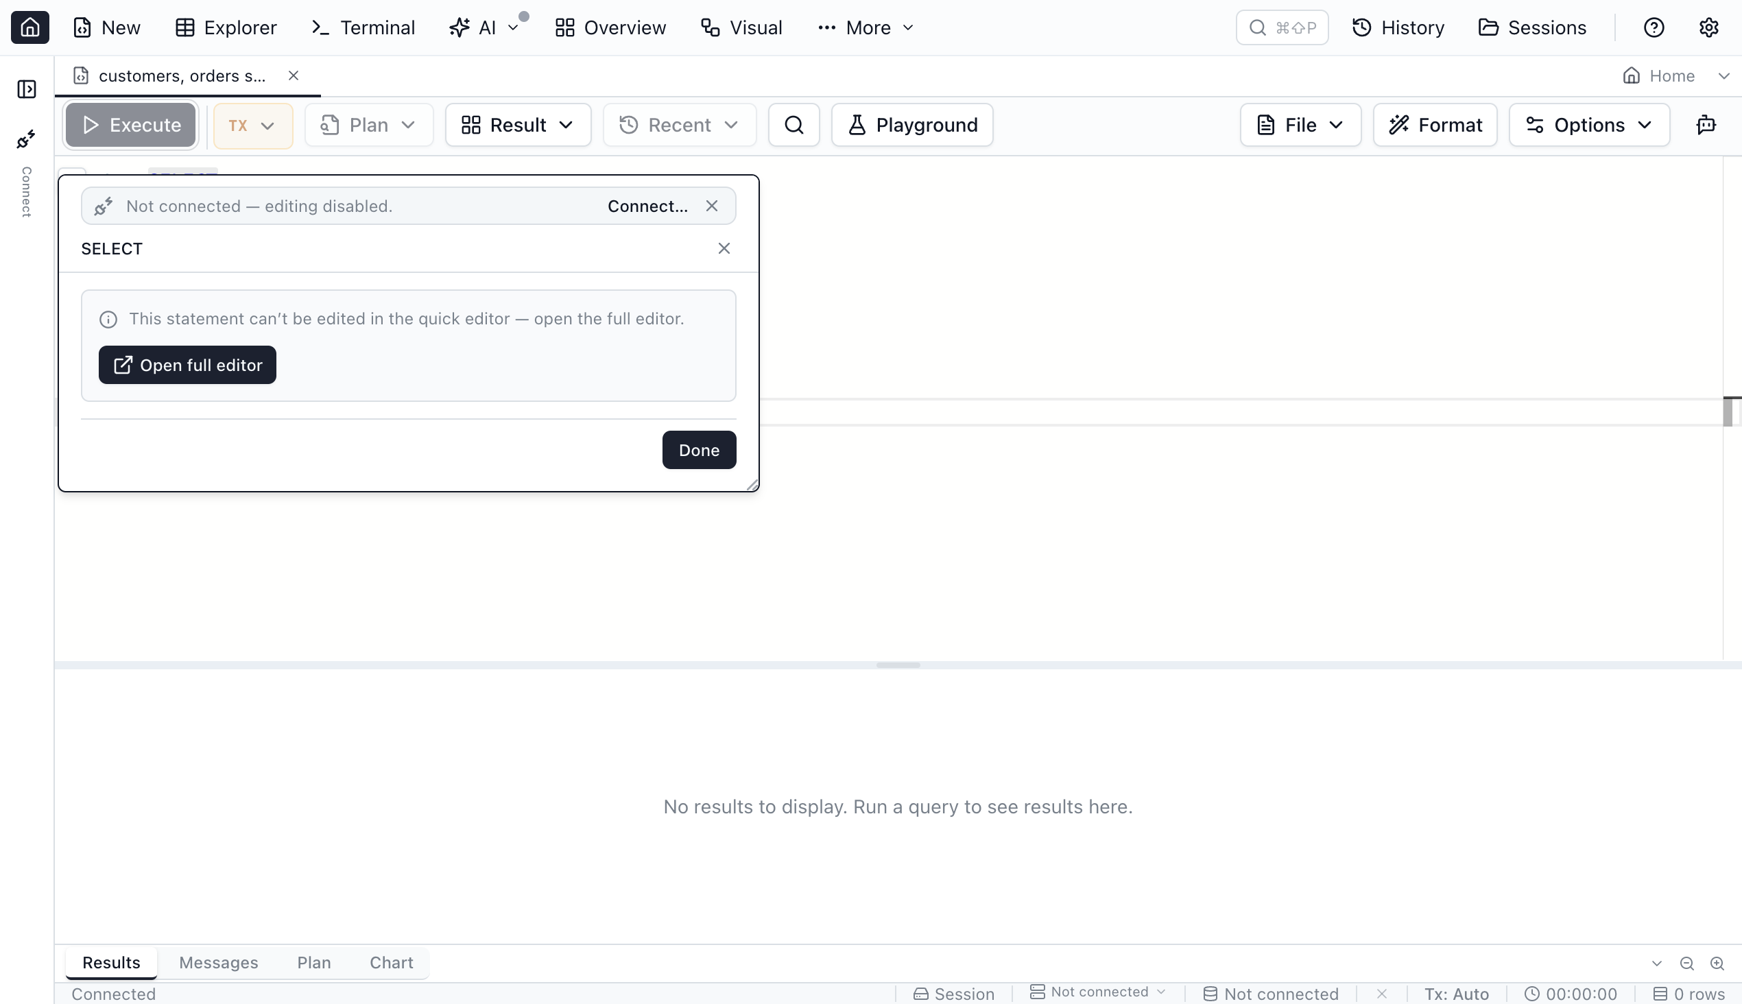Open the Plan dropdown
Viewport: 1742px width, 1004px height.
(369, 125)
